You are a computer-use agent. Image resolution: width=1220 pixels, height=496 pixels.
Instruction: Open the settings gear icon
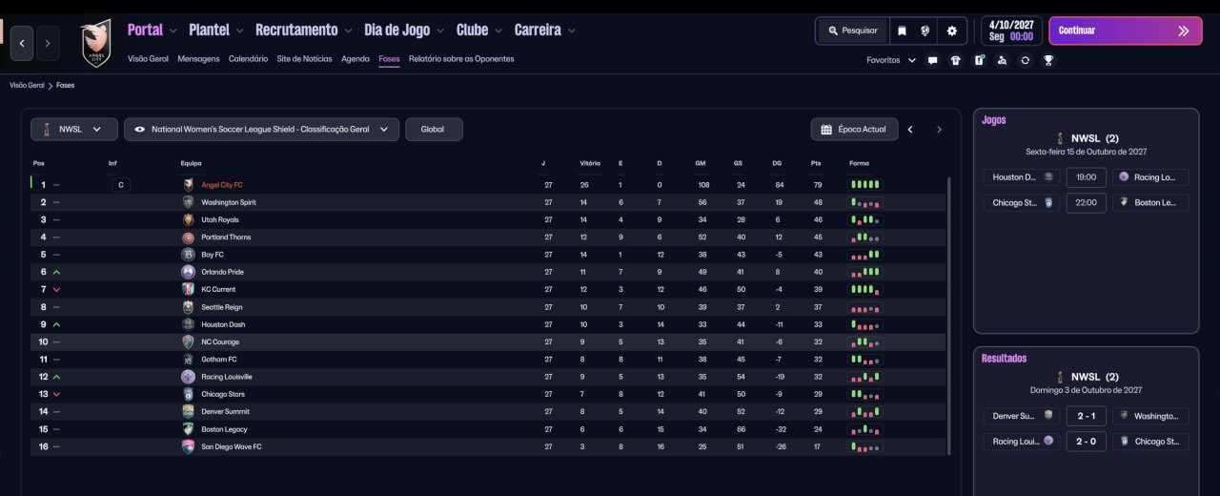(951, 31)
